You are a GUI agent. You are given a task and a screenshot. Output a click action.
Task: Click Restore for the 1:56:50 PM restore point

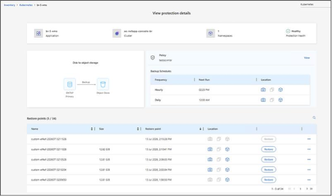(x=269, y=180)
